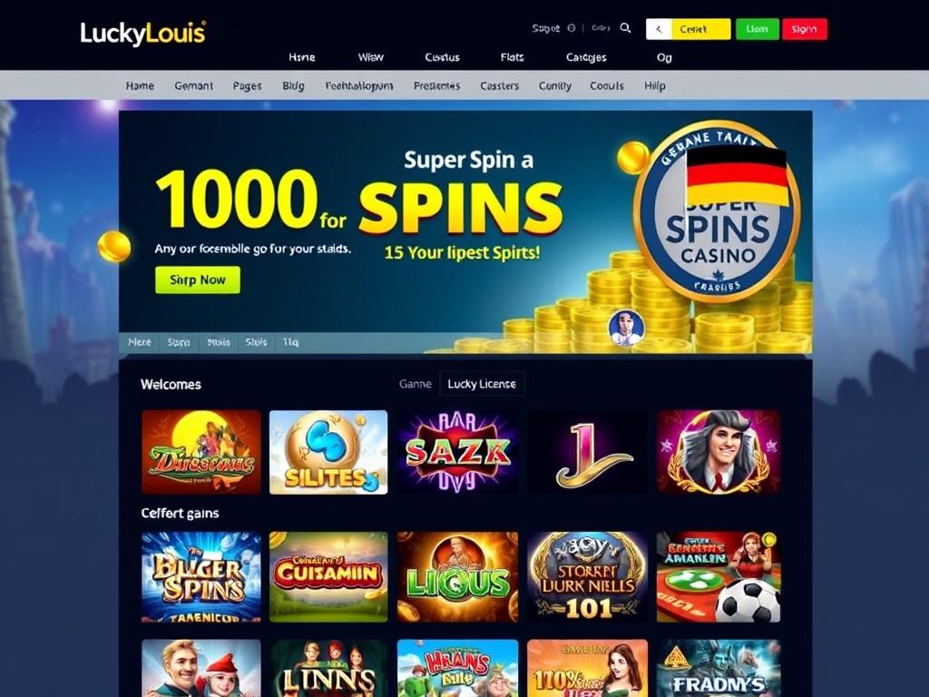Open Help in the gray navigation bar
Viewport: 929px width, 697px height.
point(655,86)
